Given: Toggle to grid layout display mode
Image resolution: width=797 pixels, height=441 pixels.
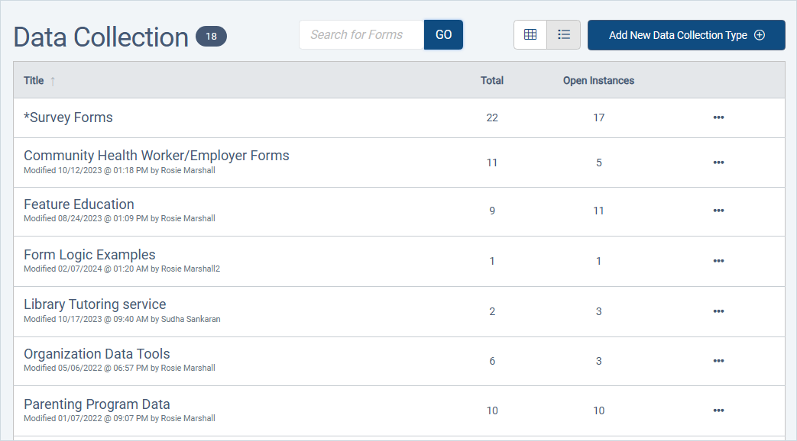Looking at the screenshot, I should pos(530,34).
